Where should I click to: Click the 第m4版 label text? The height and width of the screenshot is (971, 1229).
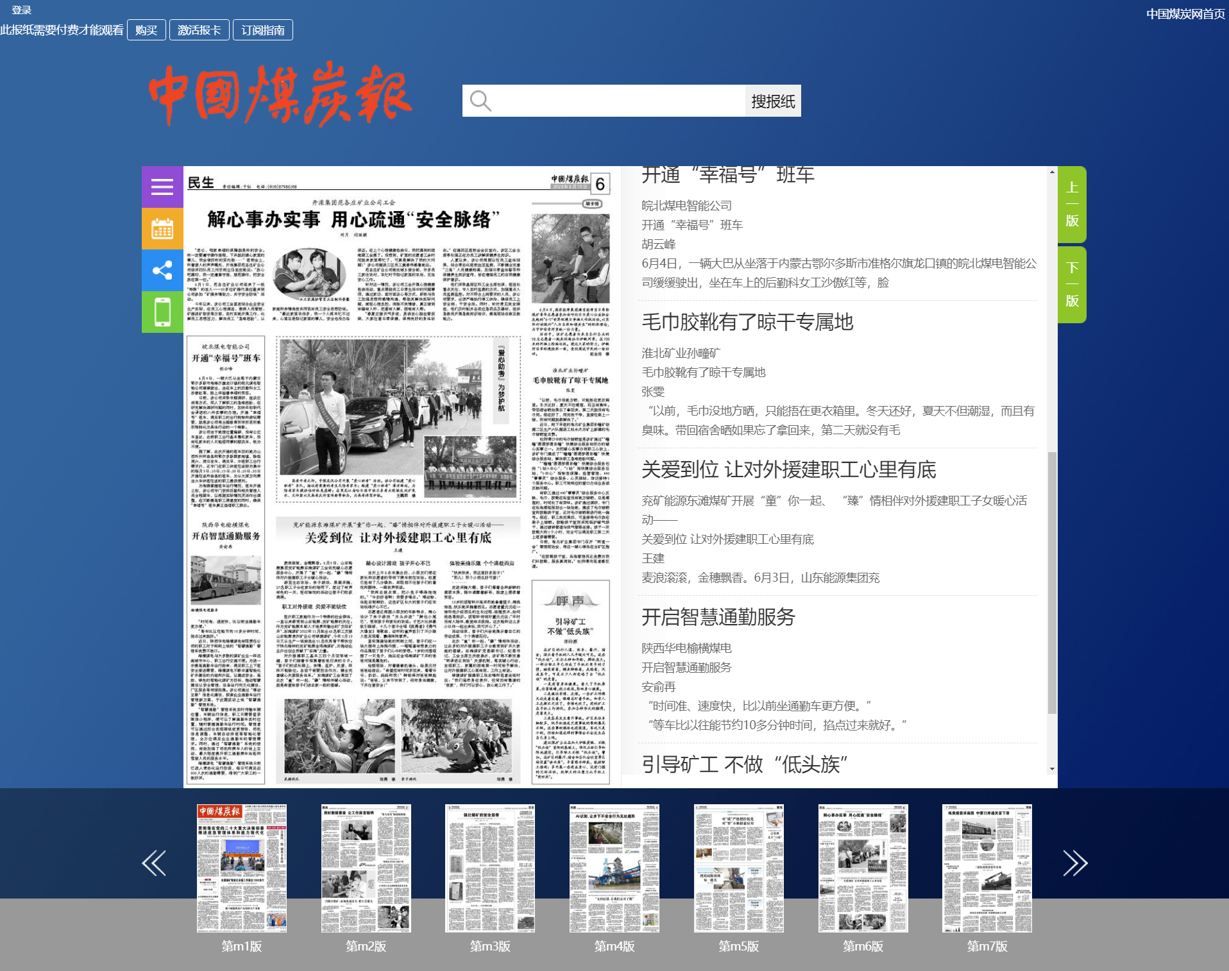point(614,947)
